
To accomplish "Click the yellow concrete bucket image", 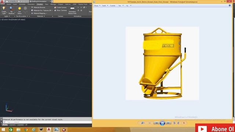I will click(x=162, y=63).
